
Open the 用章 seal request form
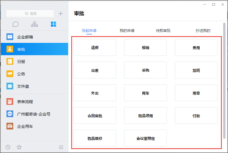coord(196,93)
